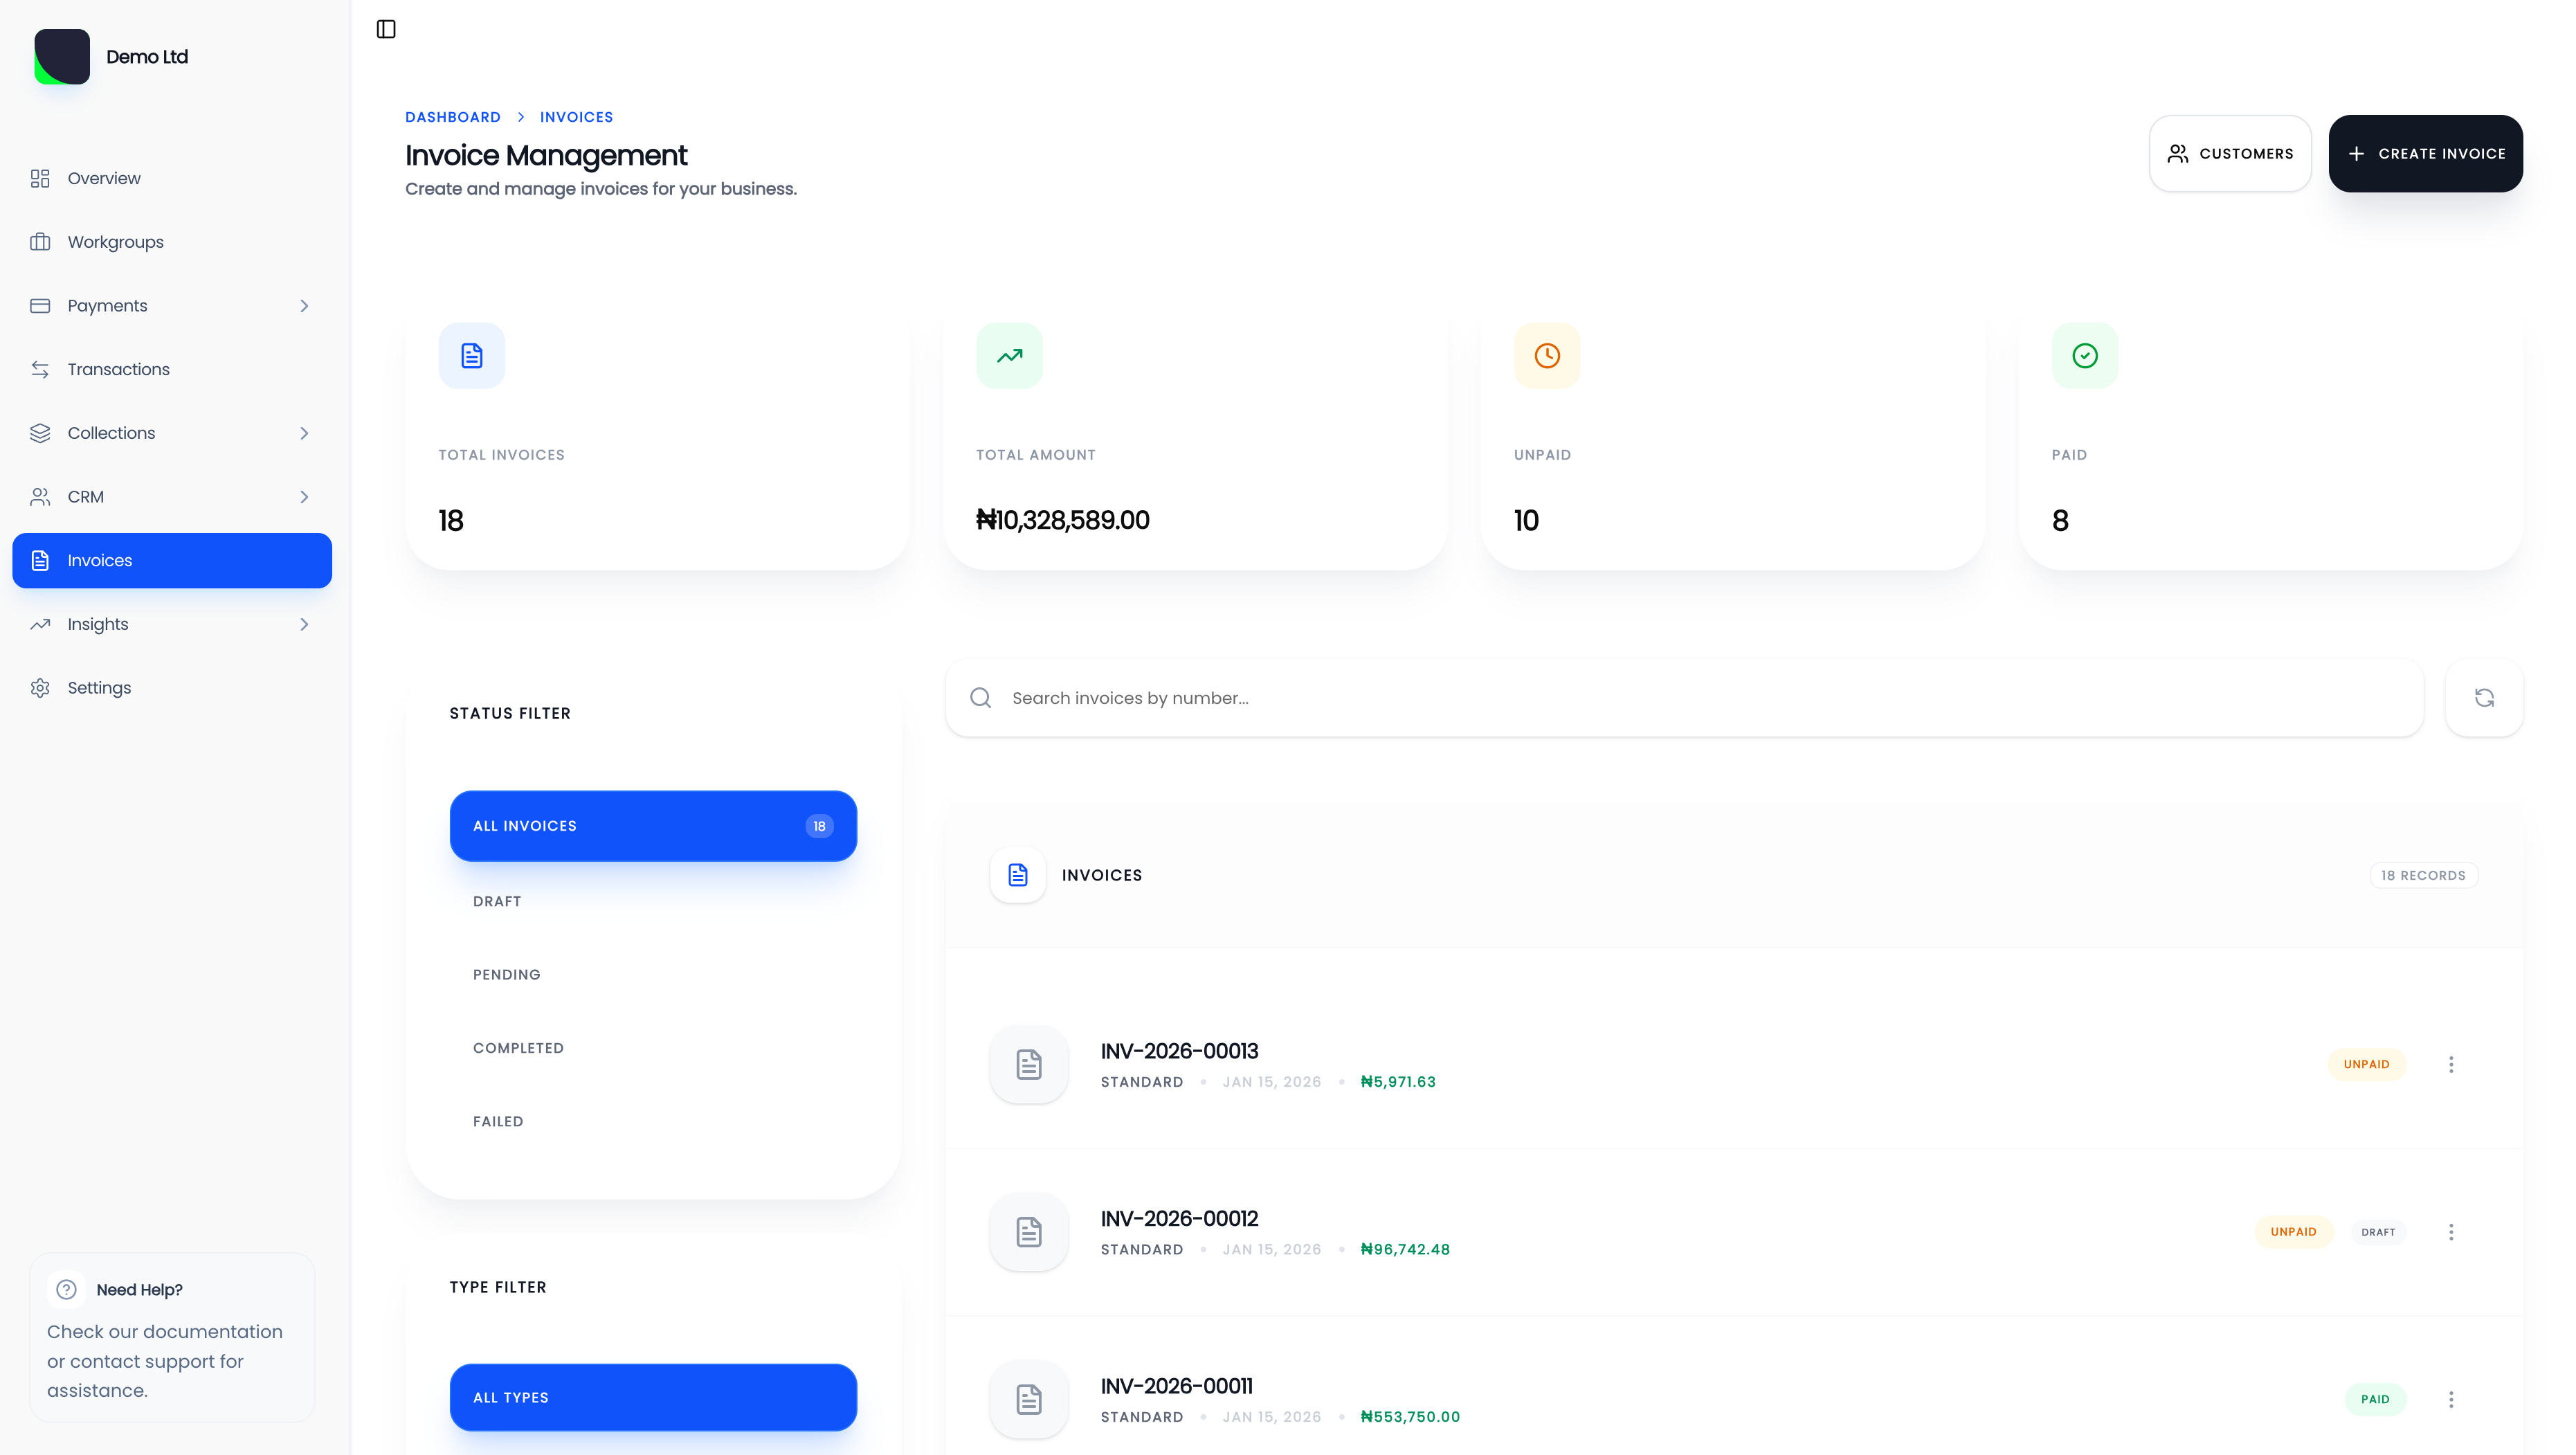Expand the Payments sidebar submenu
The height and width of the screenshot is (1455, 2576).
[304, 306]
